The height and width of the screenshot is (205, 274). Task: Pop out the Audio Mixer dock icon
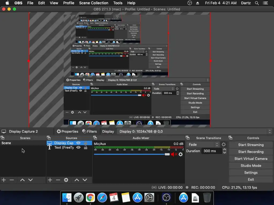95,138
